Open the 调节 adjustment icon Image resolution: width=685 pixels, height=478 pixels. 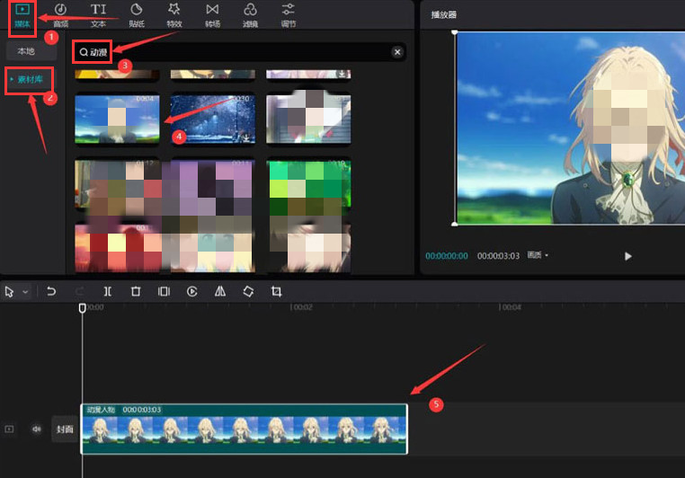coord(289,15)
